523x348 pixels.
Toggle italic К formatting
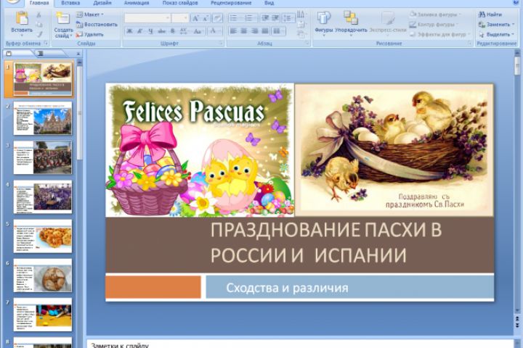click(x=140, y=31)
